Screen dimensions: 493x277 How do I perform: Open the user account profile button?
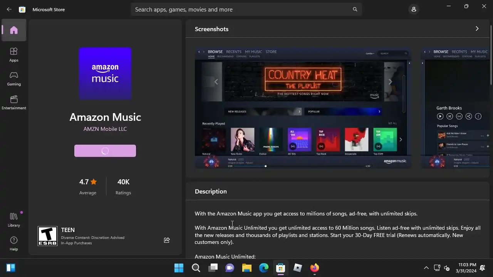[x=414, y=9]
